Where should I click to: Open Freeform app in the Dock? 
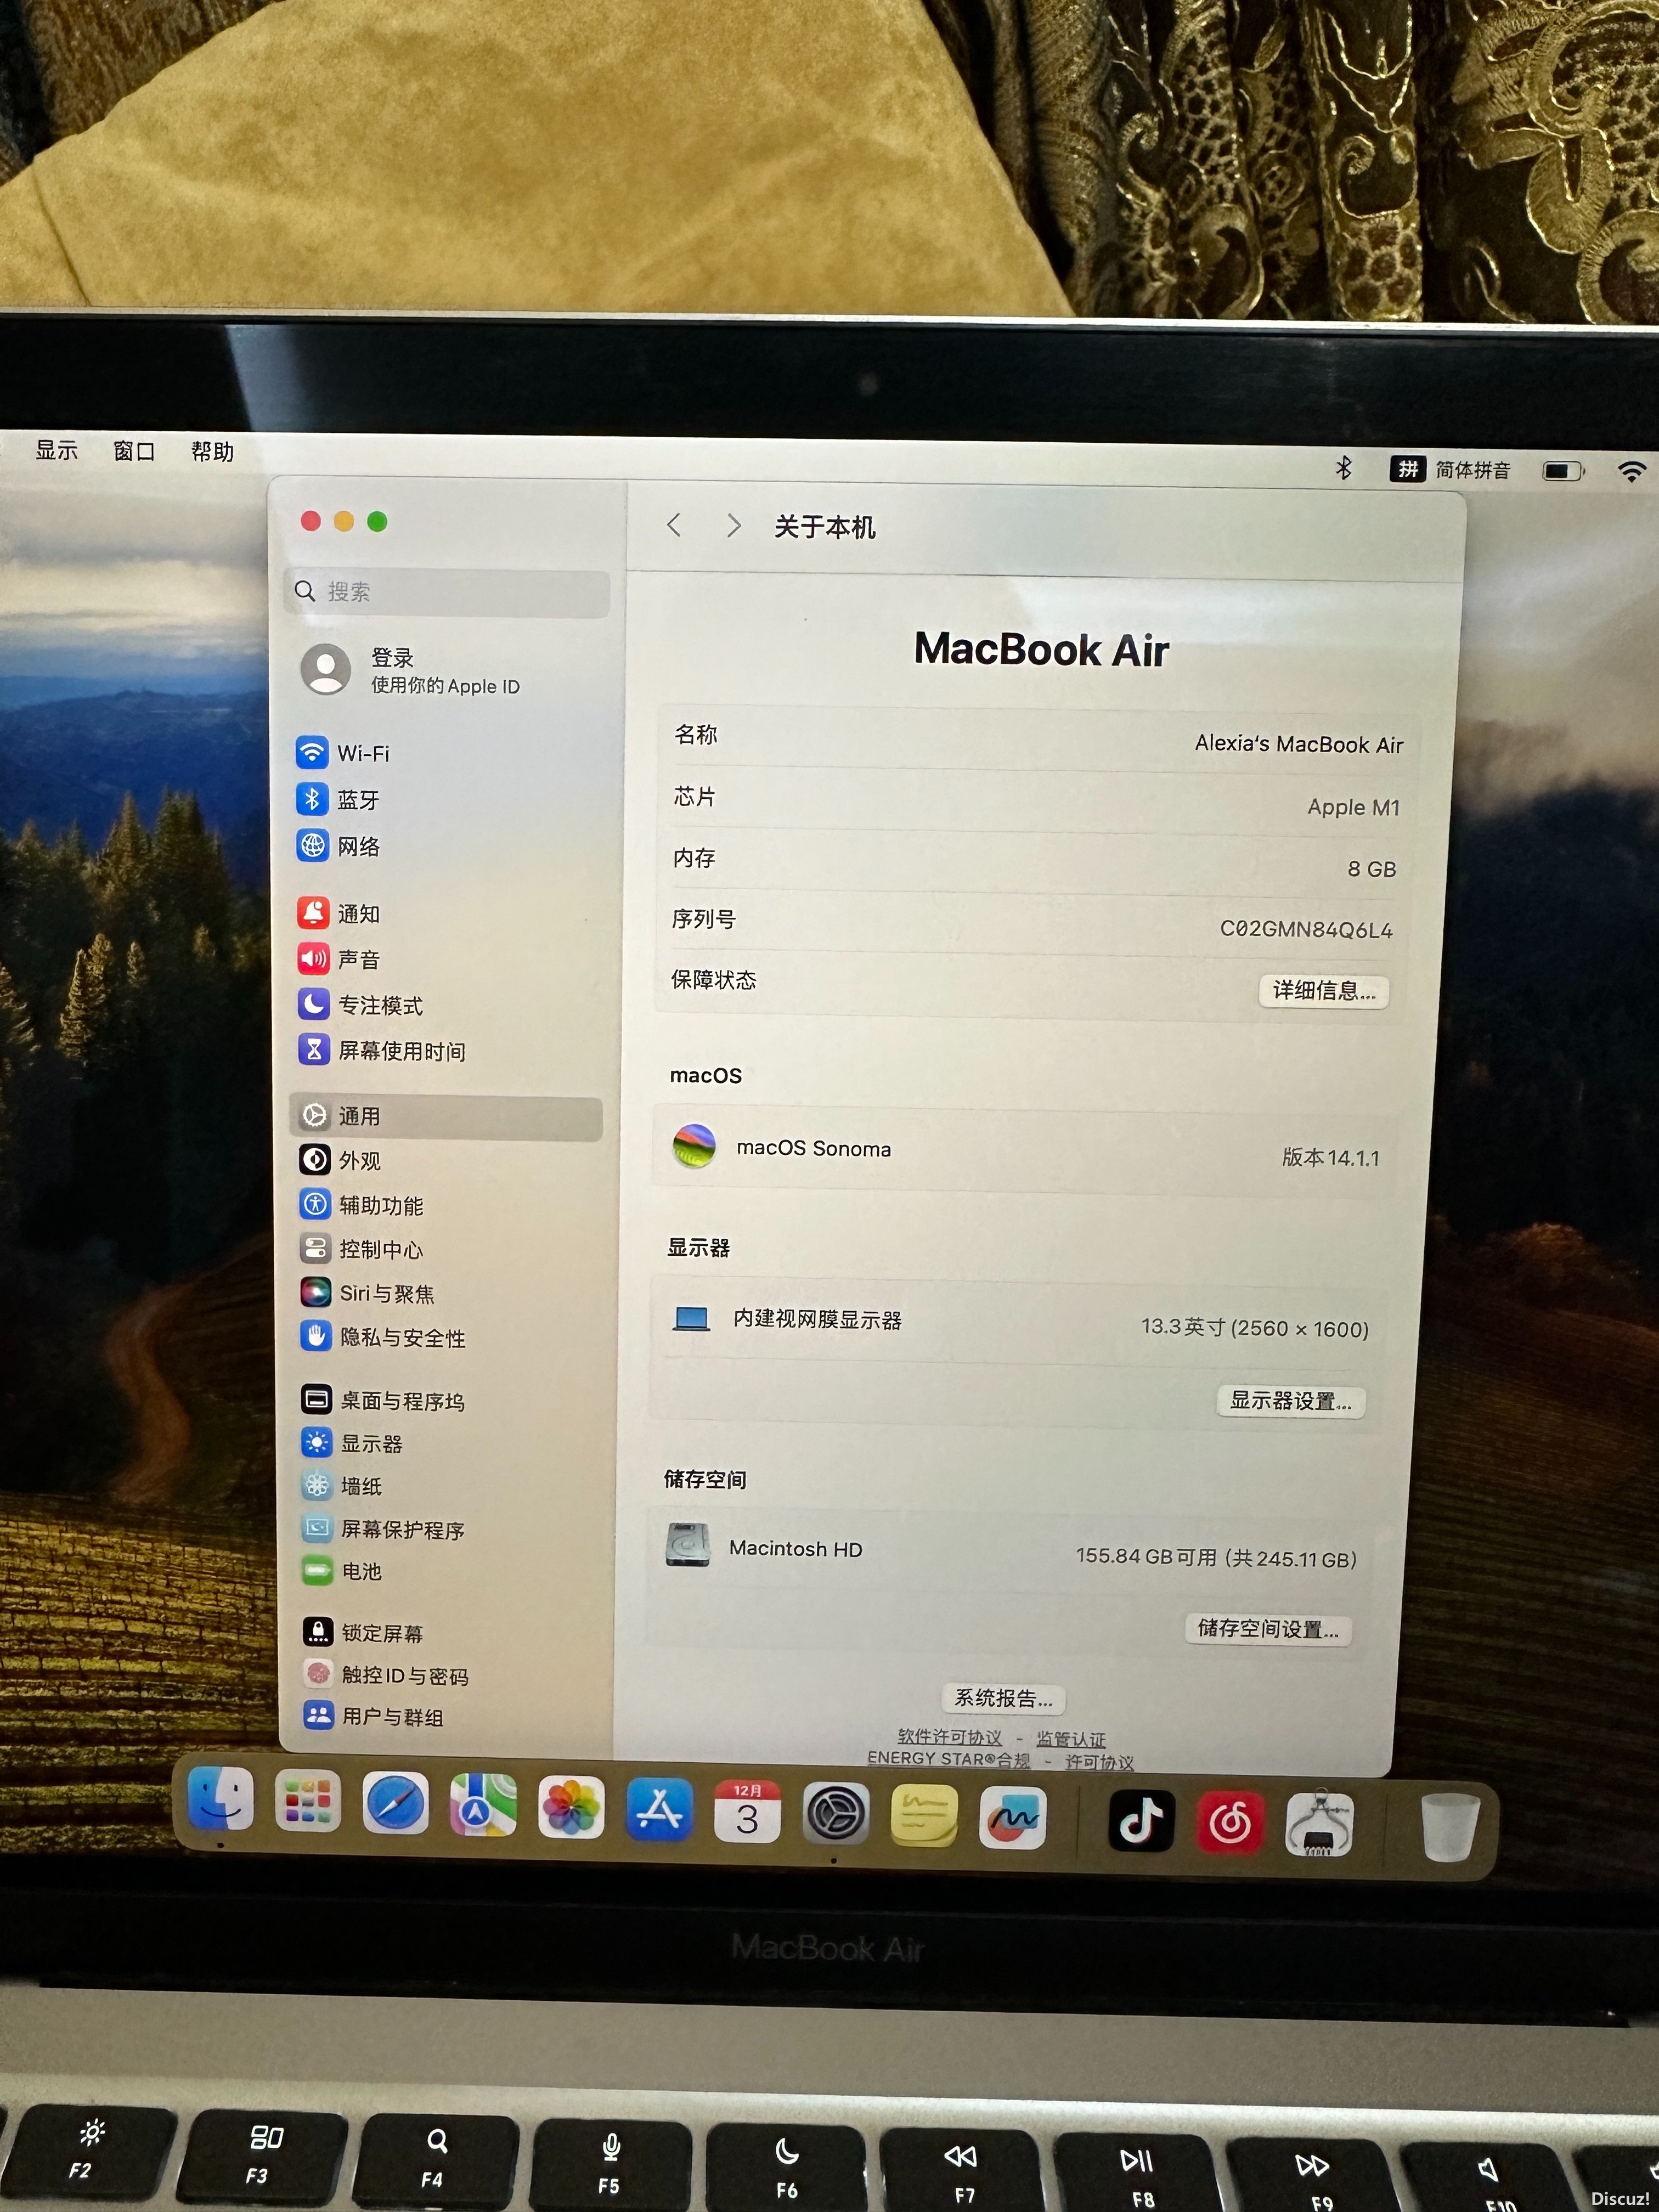1013,1818
